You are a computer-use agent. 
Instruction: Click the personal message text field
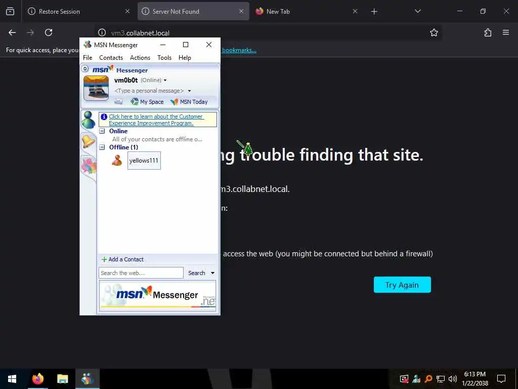(x=149, y=91)
